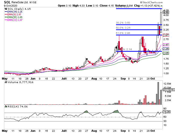Click the RSI(14) 74.06 label
Image resolution: width=175 pixels, height=133 pixels.
(18, 107)
